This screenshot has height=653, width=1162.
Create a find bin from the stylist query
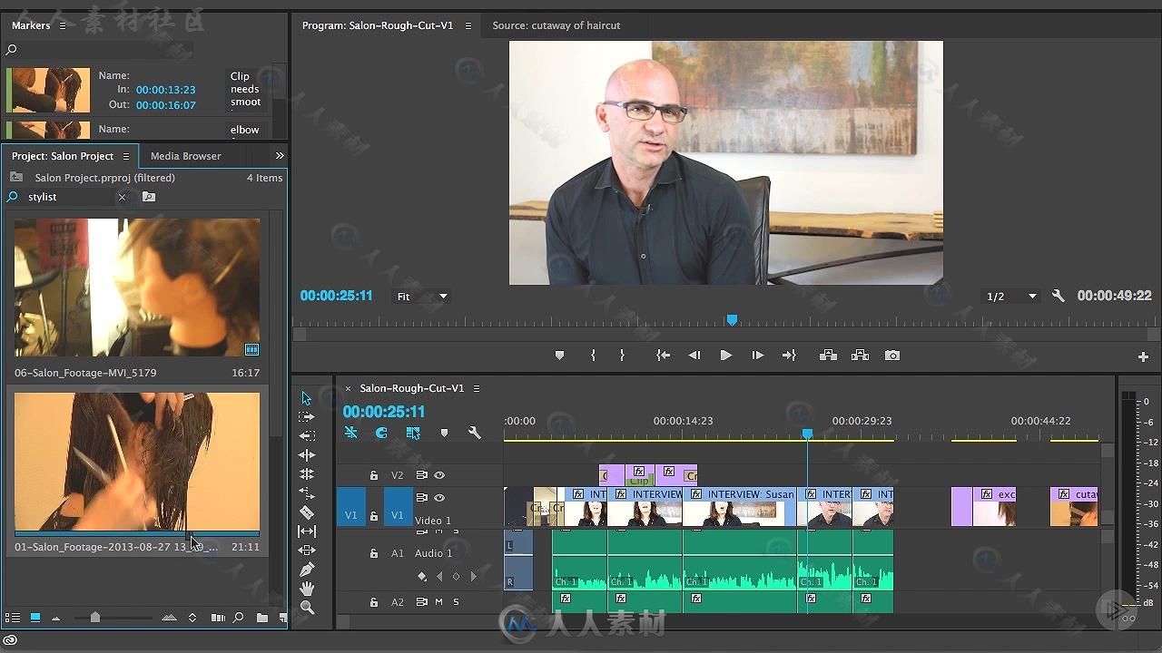[x=149, y=197]
